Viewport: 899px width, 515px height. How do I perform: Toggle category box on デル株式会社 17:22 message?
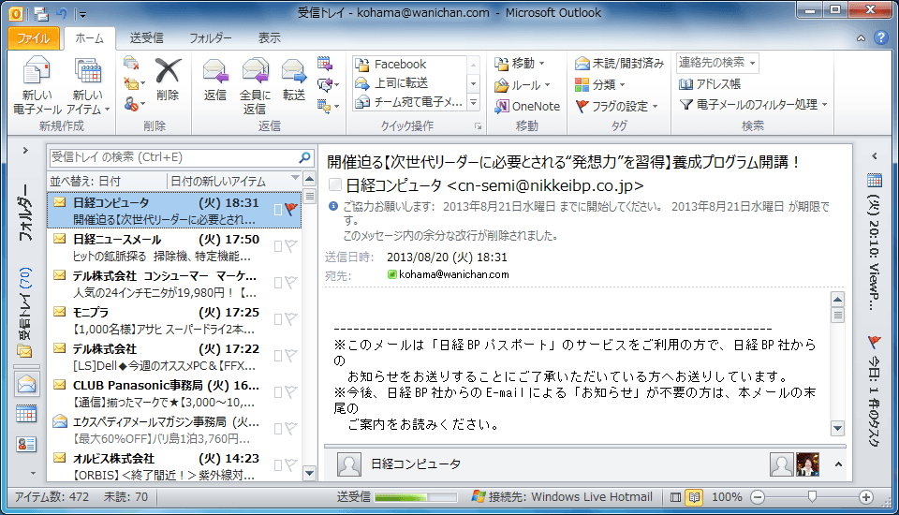(x=278, y=356)
